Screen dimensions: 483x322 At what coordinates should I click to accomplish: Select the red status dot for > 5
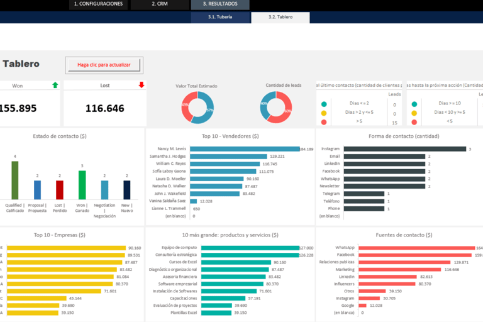[x=324, y=122]
